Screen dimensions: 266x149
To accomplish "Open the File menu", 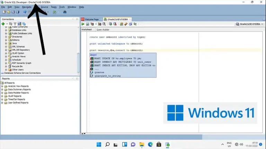I will coord(3,7).
